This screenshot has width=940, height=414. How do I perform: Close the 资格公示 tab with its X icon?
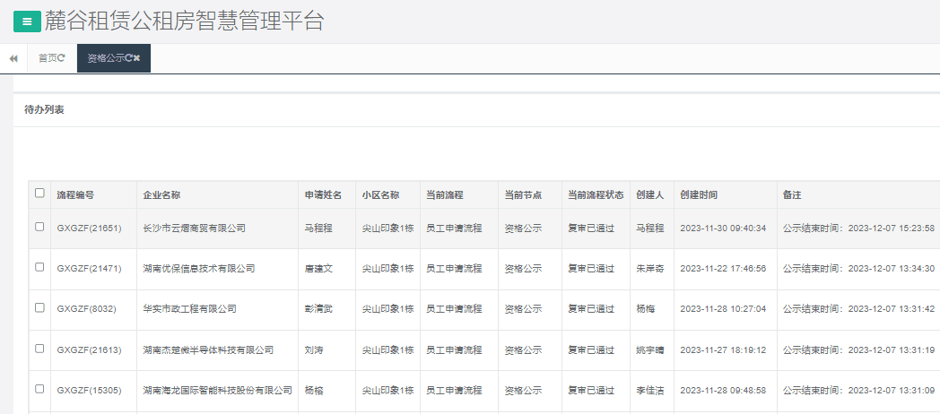[x=137, y=58]
